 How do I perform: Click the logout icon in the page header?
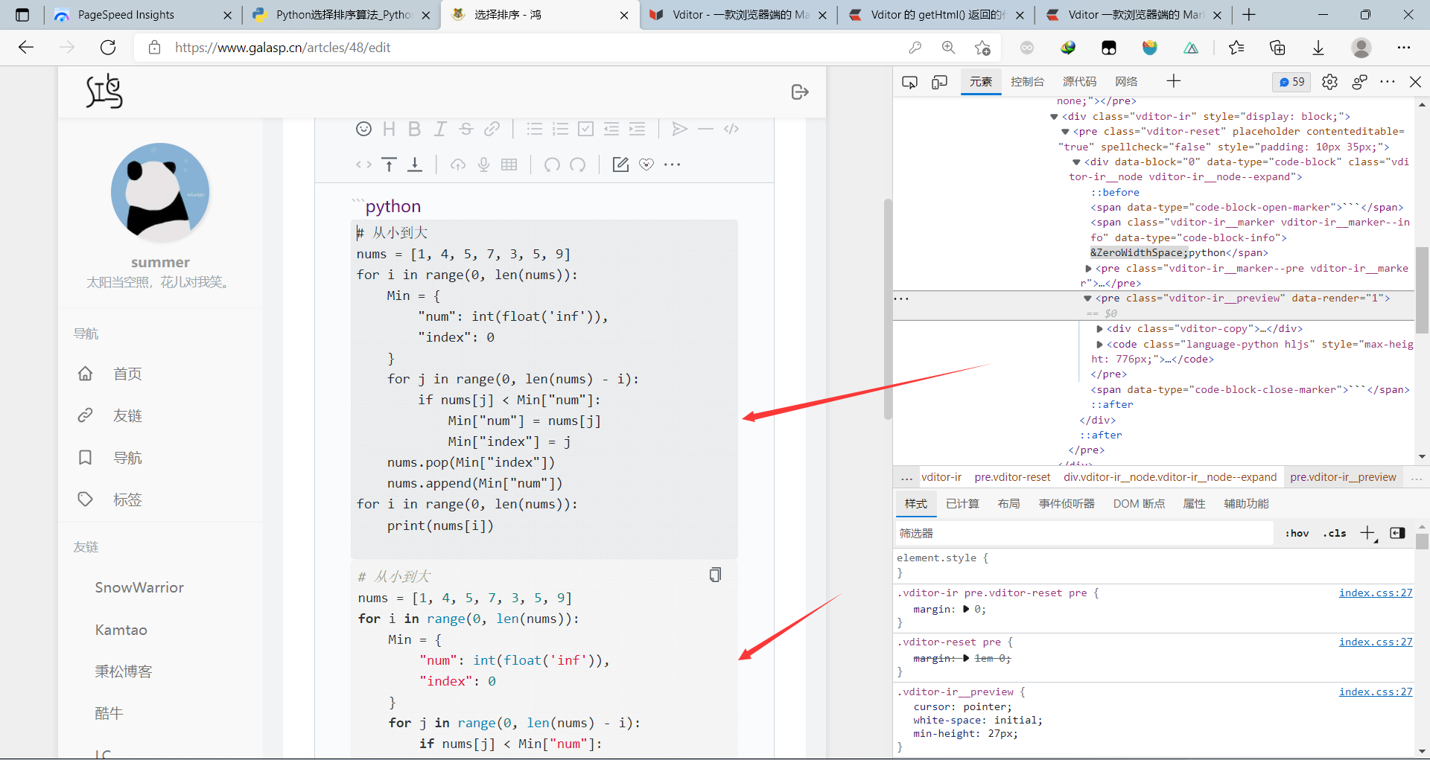click(800, 92)
